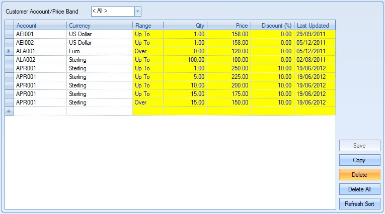The image size is (385, 214).
Task: Click the Euro currency cell
Action: click(x=99, y=51)
